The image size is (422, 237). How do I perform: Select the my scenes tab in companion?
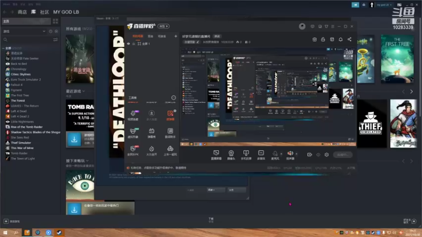[x=138, y=36]
